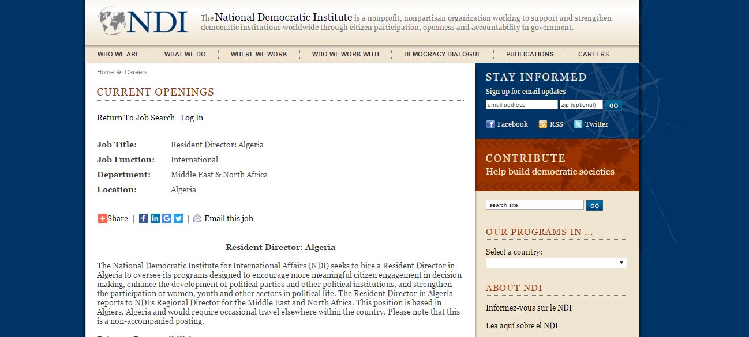Click the red plus Share icon
This screenshot has height=337, width=749.
click(x=102, y=218)
